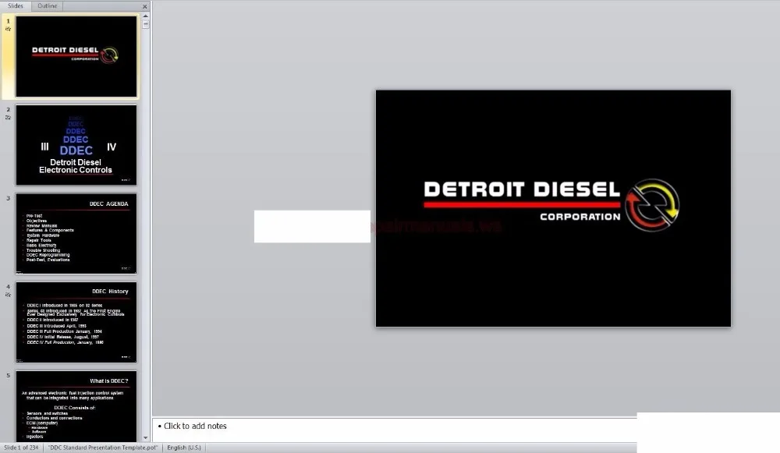The image size is (780, 453).
Task: Select slide 2 DDEC Electronic Controls thumbnail
Action: (x=76, y=145)
